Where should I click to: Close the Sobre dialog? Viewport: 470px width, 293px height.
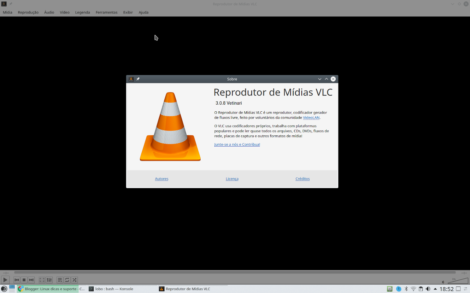[x=333, y=79]
